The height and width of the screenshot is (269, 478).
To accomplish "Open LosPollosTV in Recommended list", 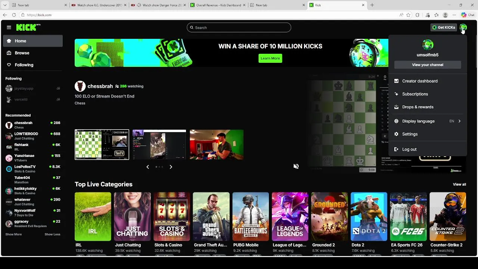I will tap(33, 169).
